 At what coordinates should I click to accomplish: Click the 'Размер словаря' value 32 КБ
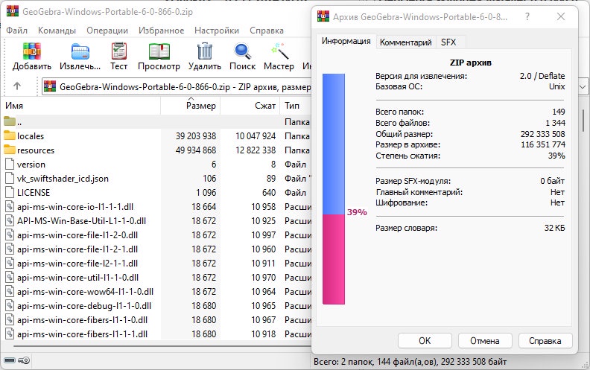tap(554, 228)
